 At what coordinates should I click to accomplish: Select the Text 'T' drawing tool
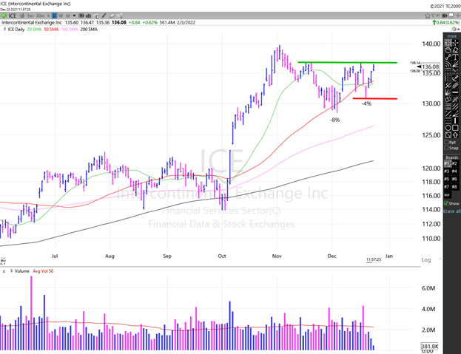tap(455, 57)
